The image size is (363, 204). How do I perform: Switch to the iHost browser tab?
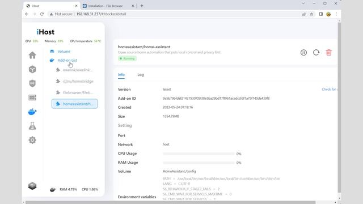coord(52,6)
